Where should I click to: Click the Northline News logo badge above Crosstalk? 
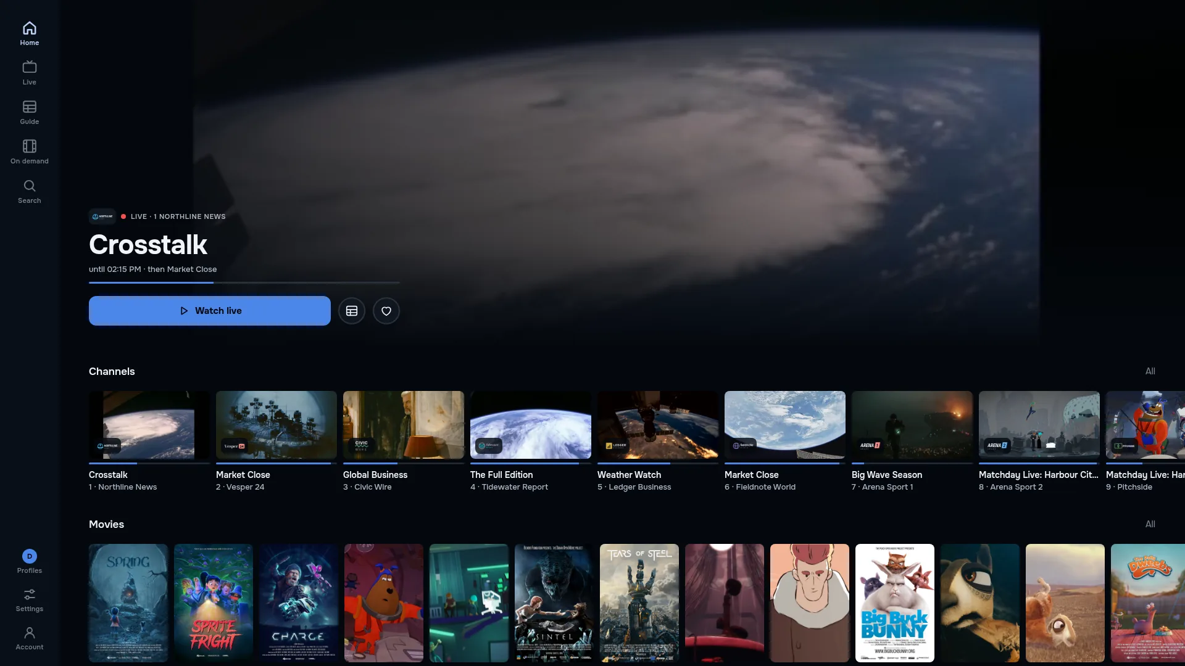pos(102,216)
